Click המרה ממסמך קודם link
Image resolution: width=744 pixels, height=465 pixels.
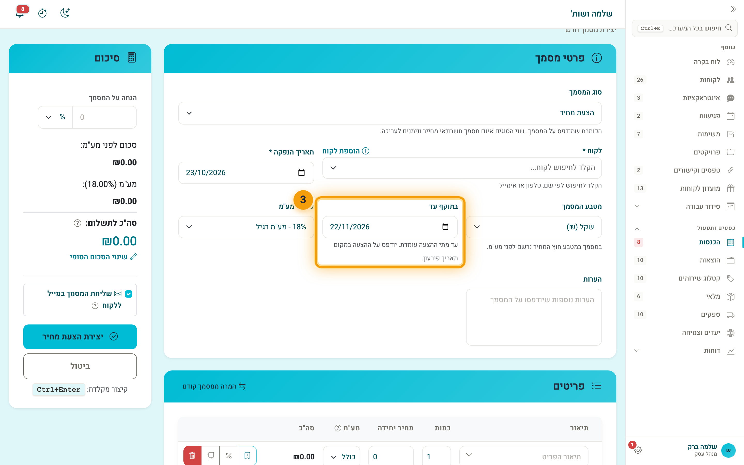tap(214, 386)
